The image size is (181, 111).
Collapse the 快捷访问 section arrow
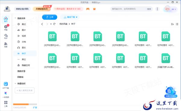click(15, 83)
